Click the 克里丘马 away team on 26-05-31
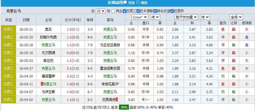 (x=110, y=29)
